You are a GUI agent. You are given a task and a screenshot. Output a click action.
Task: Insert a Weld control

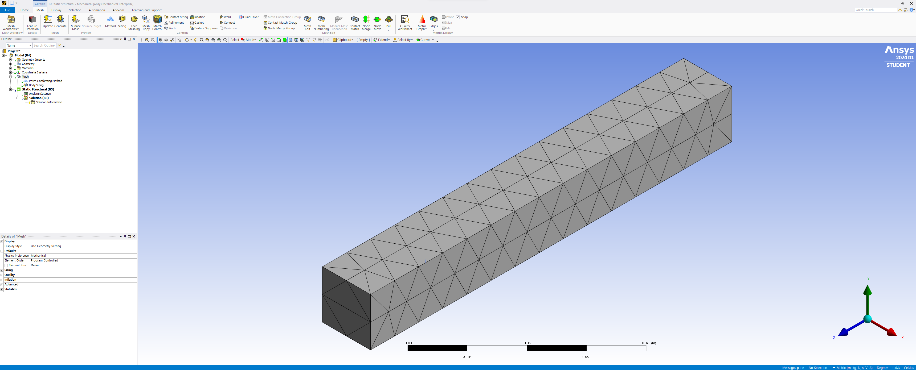tap(225, 17)
